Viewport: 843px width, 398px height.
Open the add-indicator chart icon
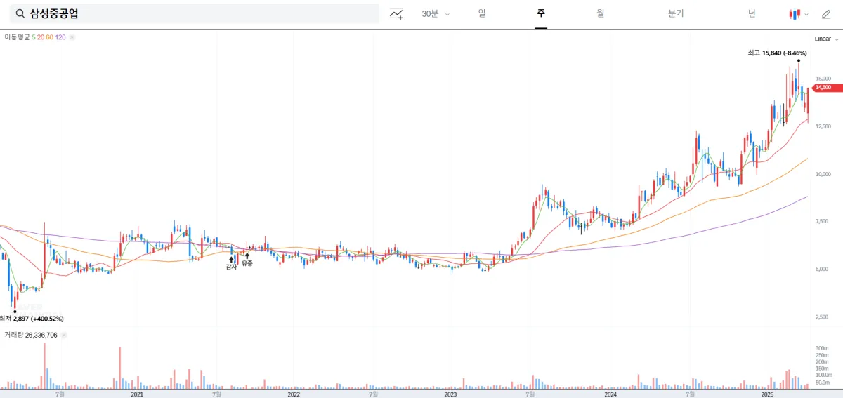click(396, 14)
